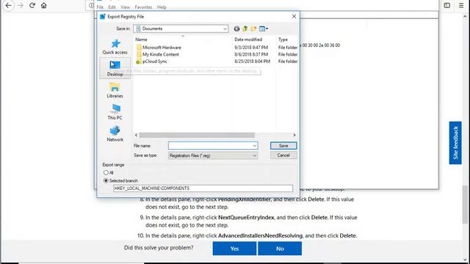The width and height of the screenshot is (470, 264).
Task: Open the browser hamburger menu
Action: coord(461,5)
